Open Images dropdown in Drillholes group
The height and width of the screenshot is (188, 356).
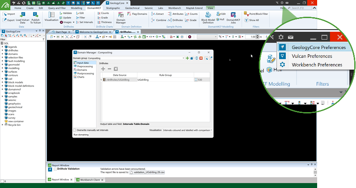[x=74, y=22]
